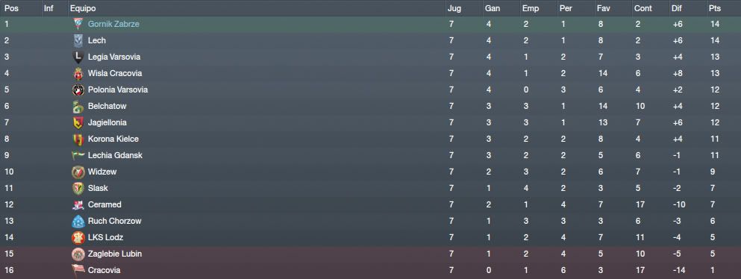Open the Polonia Varsovia badge icon

pos(78,90)
